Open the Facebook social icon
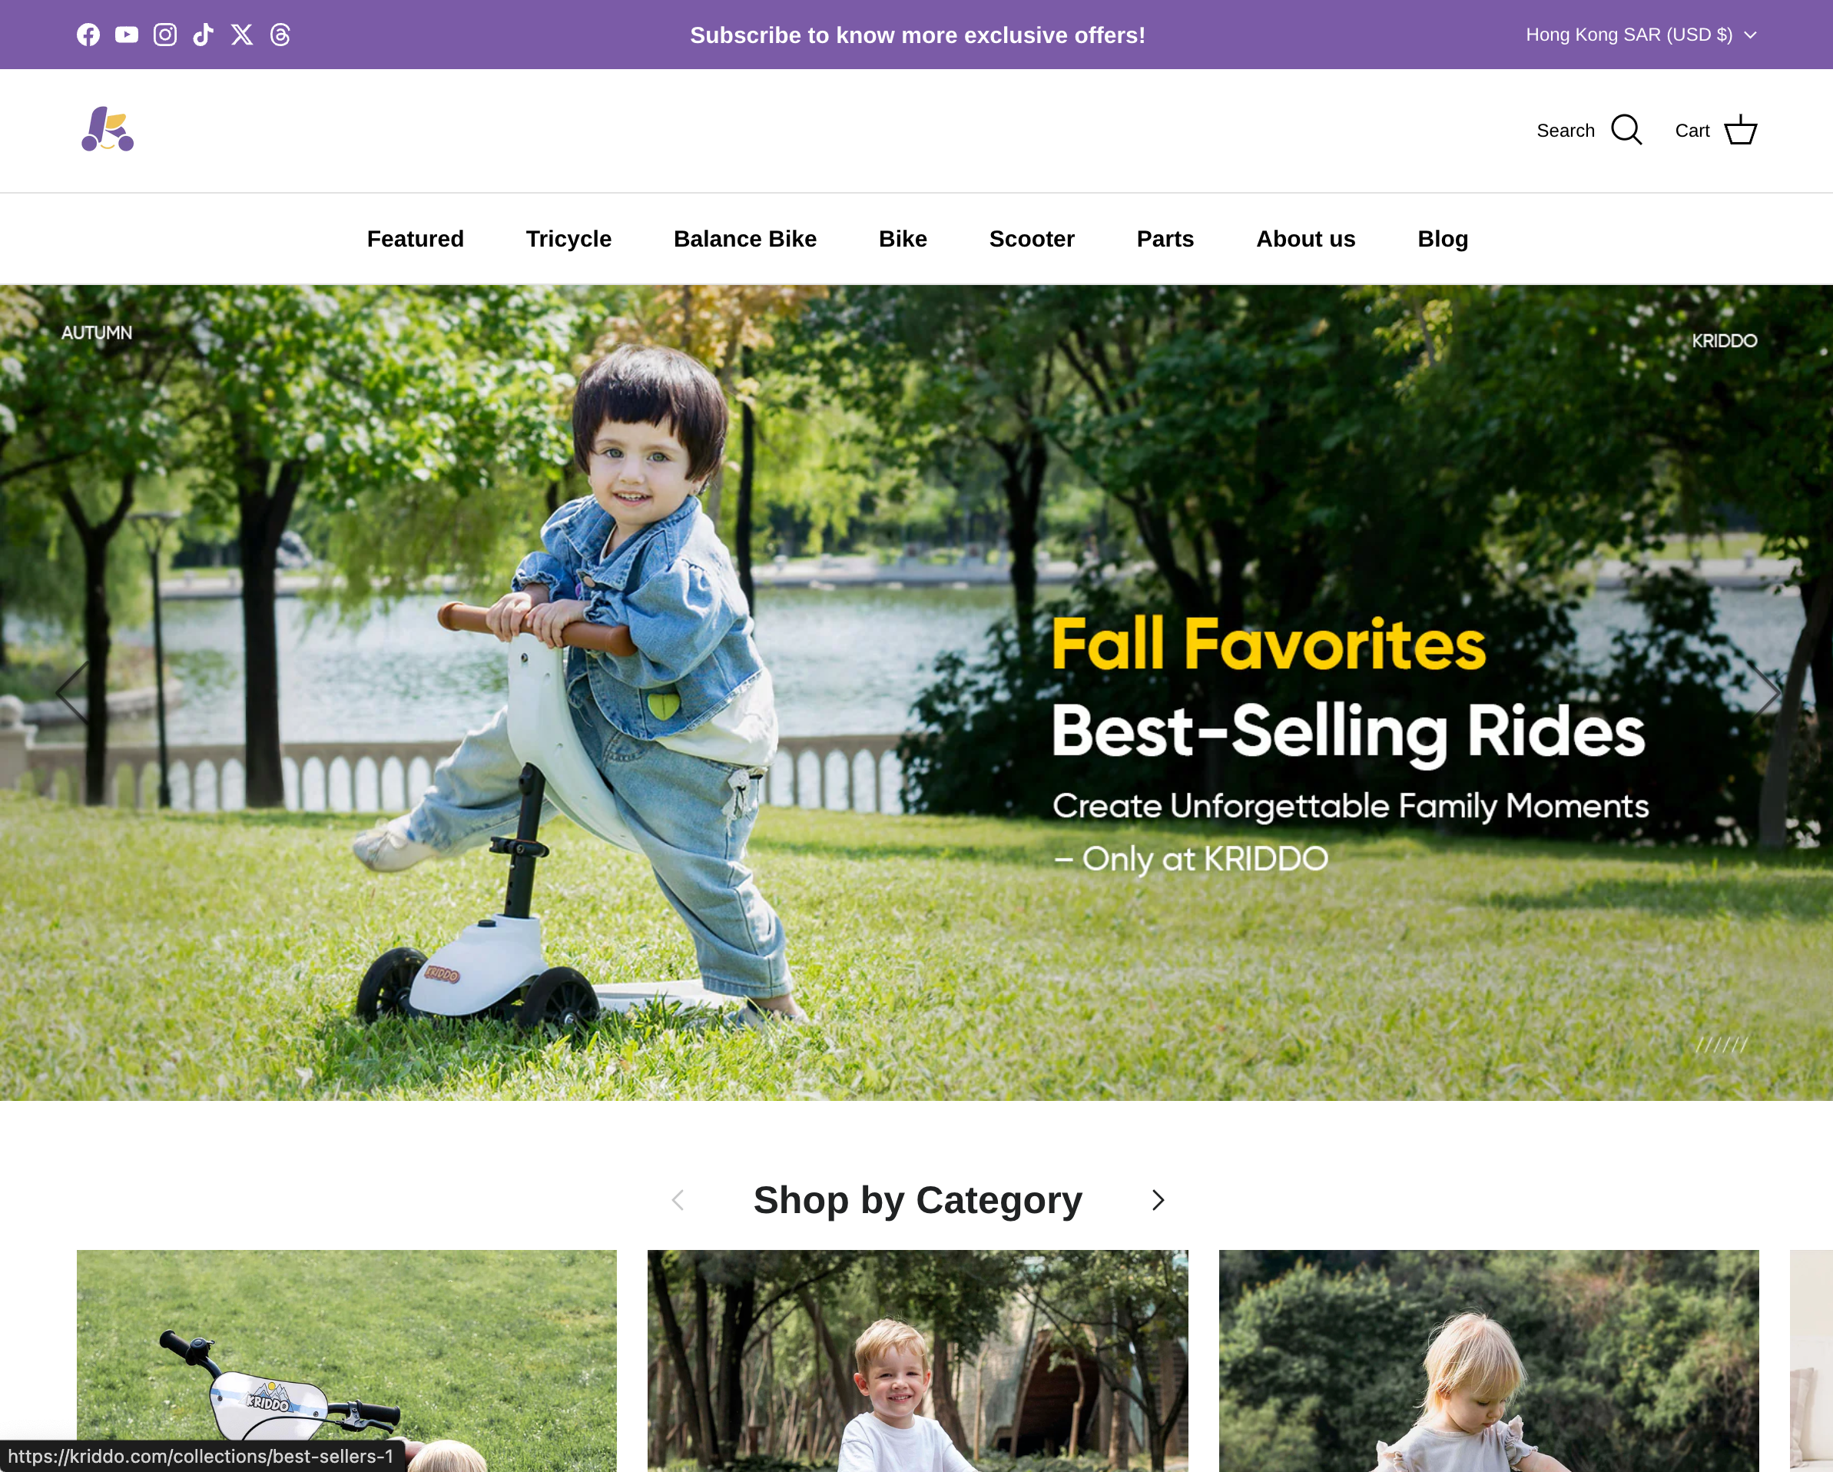Screen dimensions: 1833x1472 coord(88,35)
